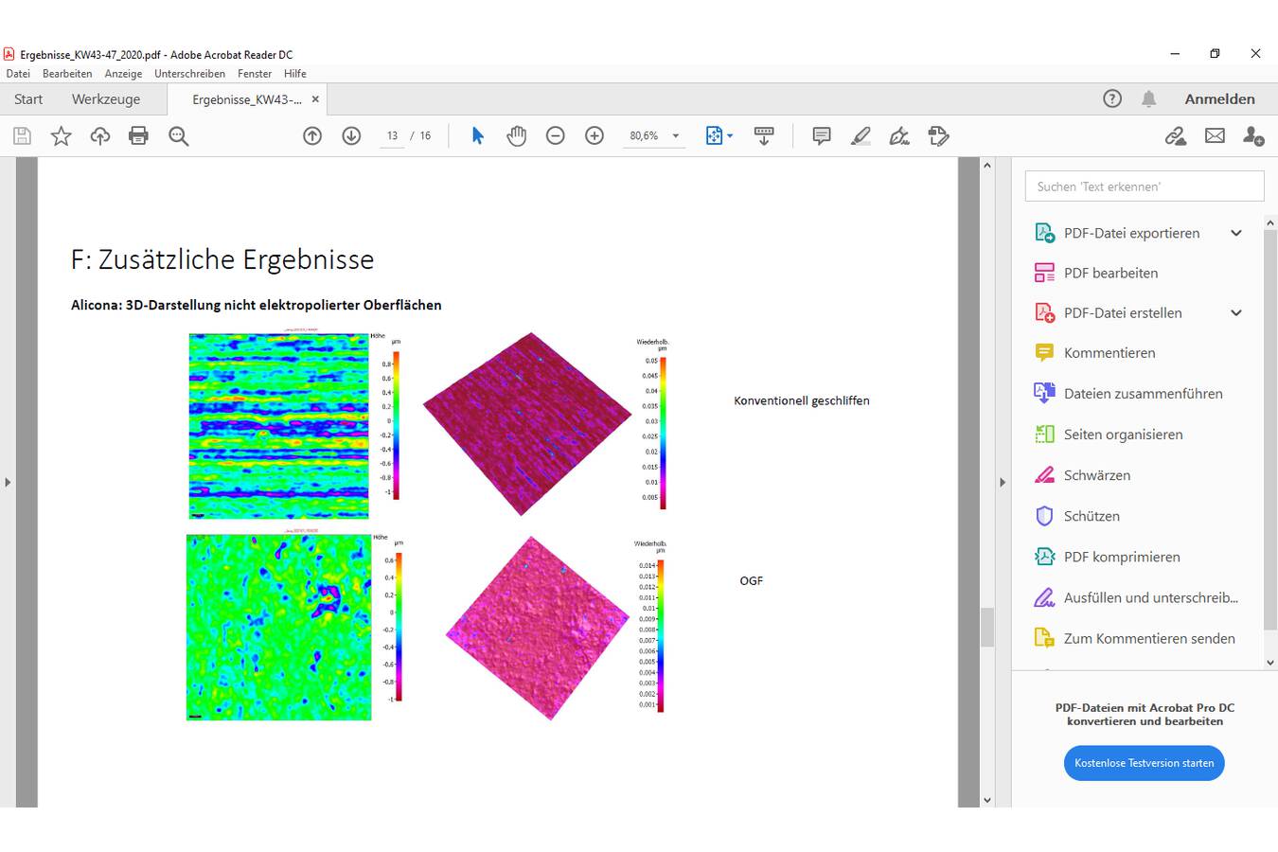
Task: Click the zoom in plus icon
Action: [595, 136]
